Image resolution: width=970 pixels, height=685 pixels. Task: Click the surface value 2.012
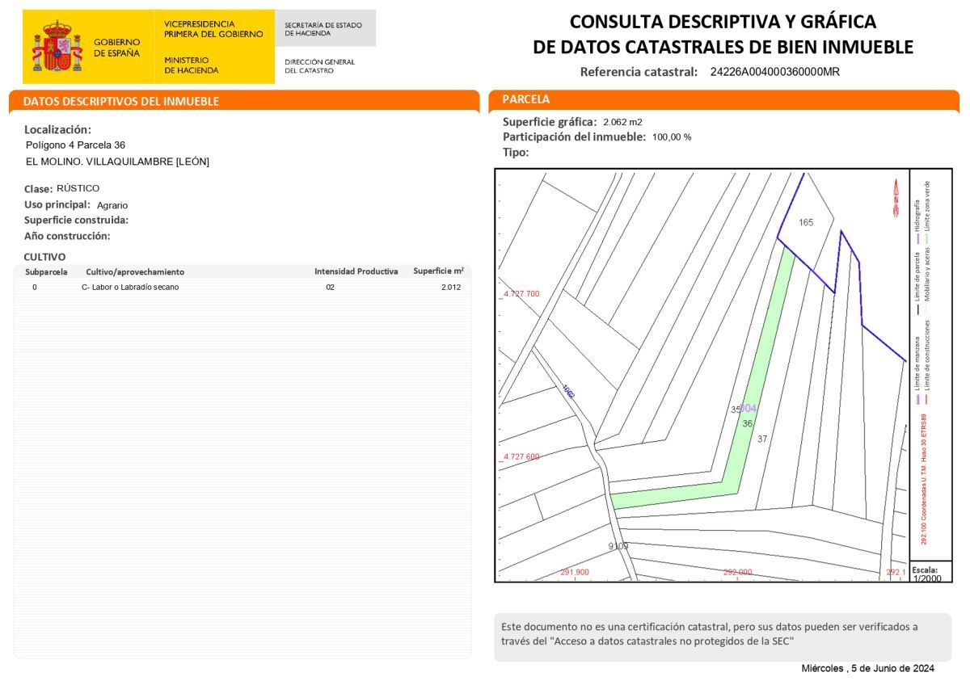451,288
